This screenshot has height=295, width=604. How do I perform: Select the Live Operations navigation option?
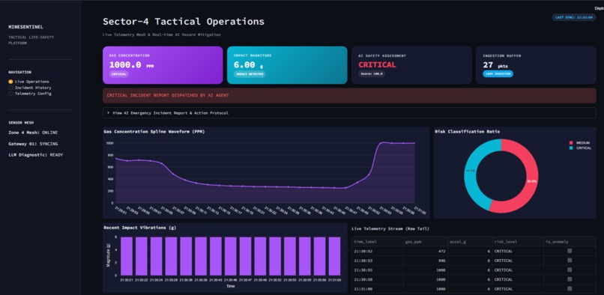coord(29,82)
